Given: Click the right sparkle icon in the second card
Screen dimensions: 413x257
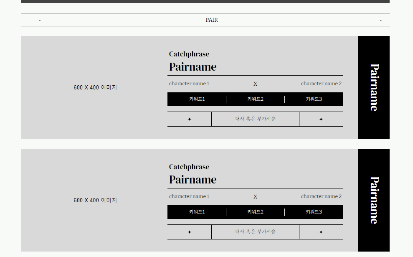Looking at the screenshot, I should (321, 232).
